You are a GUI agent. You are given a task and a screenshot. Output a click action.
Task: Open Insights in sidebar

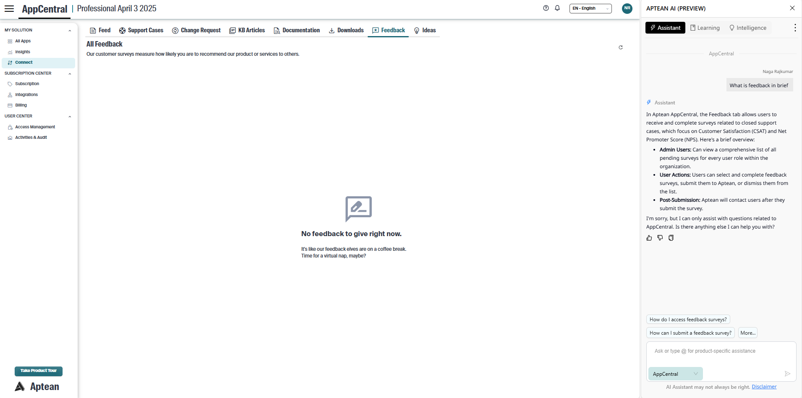pos(23,52)
